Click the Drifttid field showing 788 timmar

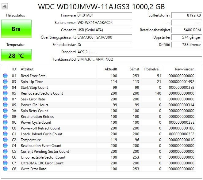186,45
